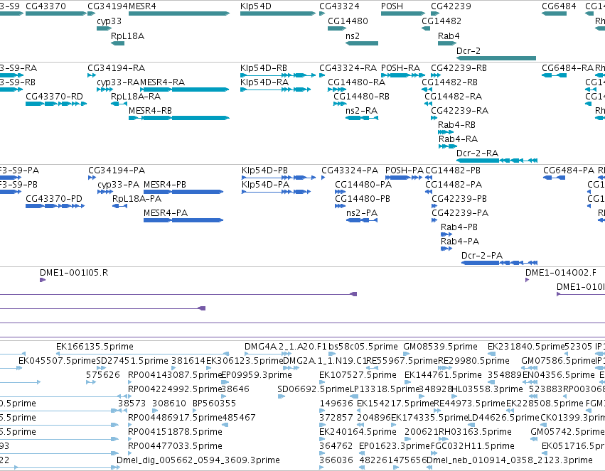The width and height of the screenshot is (605, 471).
Task: Open the ns2 gene feature
Action: click(362, 43)
